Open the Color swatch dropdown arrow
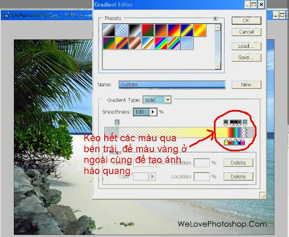The image size is (289, 237). click(x=153, y=177)
